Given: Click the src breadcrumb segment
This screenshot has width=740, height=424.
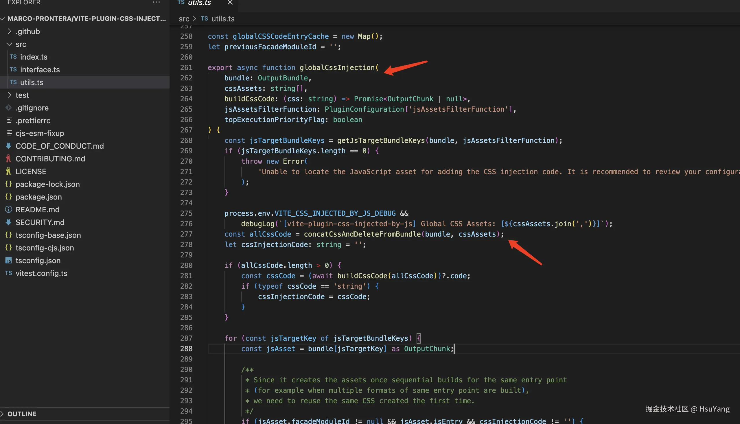Looking at the screenshot, I should pyautogui.click(x=184, y=19).
